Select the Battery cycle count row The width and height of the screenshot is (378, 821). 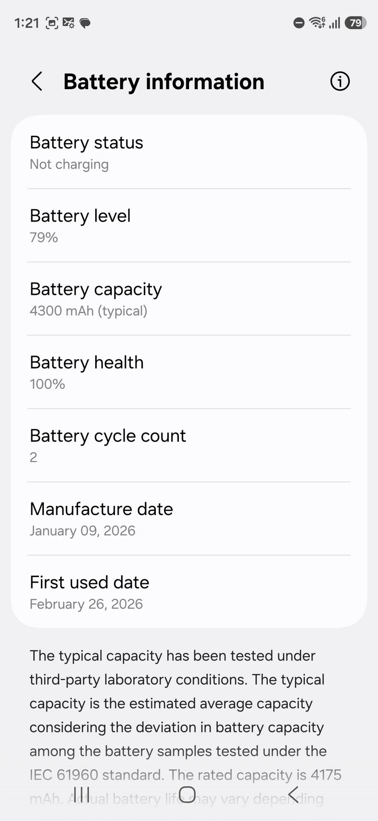coord(189,445)
